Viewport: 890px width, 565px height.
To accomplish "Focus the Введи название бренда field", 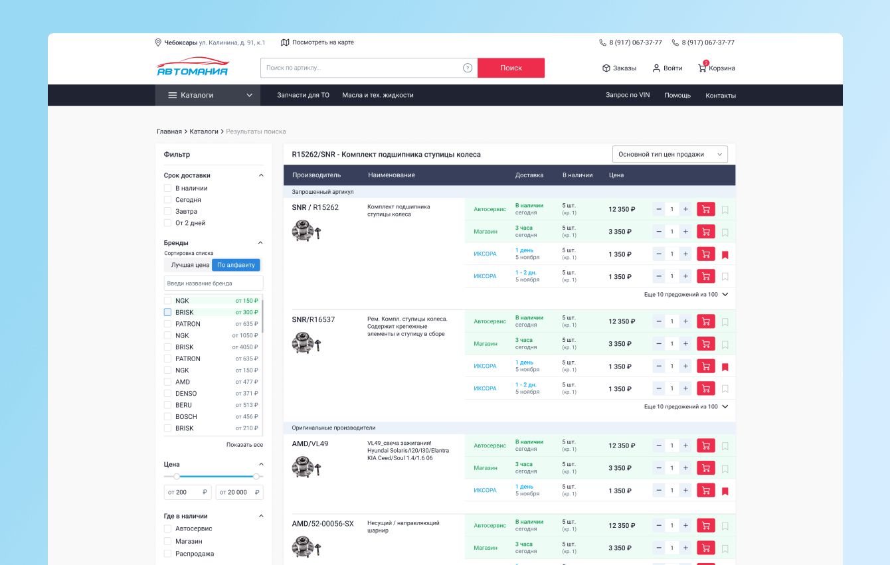I will point(214,283).
